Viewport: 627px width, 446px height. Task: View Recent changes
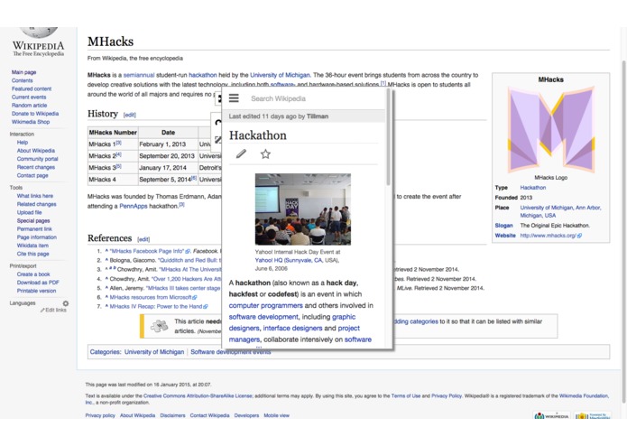pyautogui.click(x=36, y=167)
